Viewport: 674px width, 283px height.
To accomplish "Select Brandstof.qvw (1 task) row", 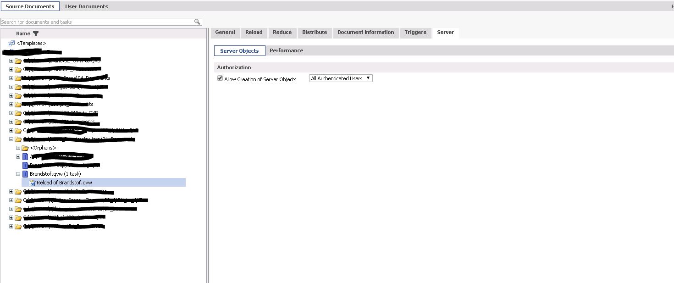I will [x=55, y=174].
